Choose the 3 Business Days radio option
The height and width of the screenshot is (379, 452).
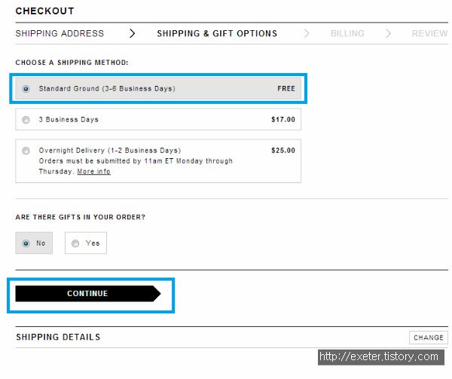coord(26,120)
